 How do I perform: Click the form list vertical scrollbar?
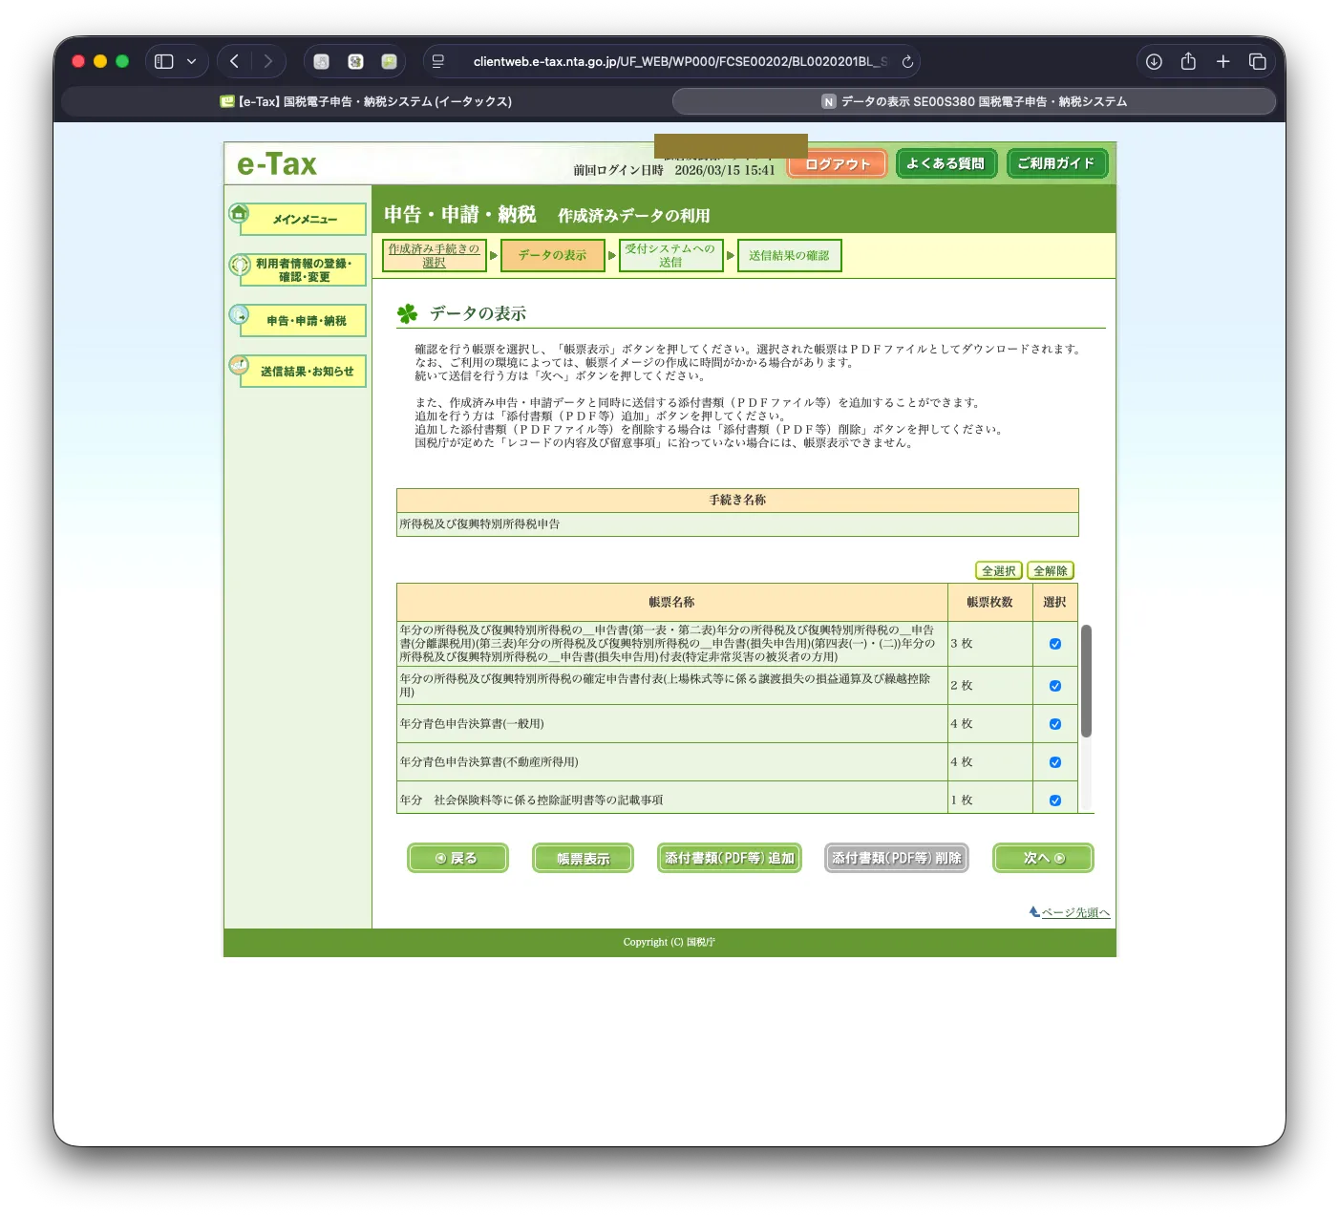tap(1086, 681)
